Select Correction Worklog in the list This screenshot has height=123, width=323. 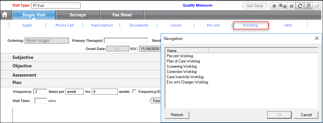(181, 72)
